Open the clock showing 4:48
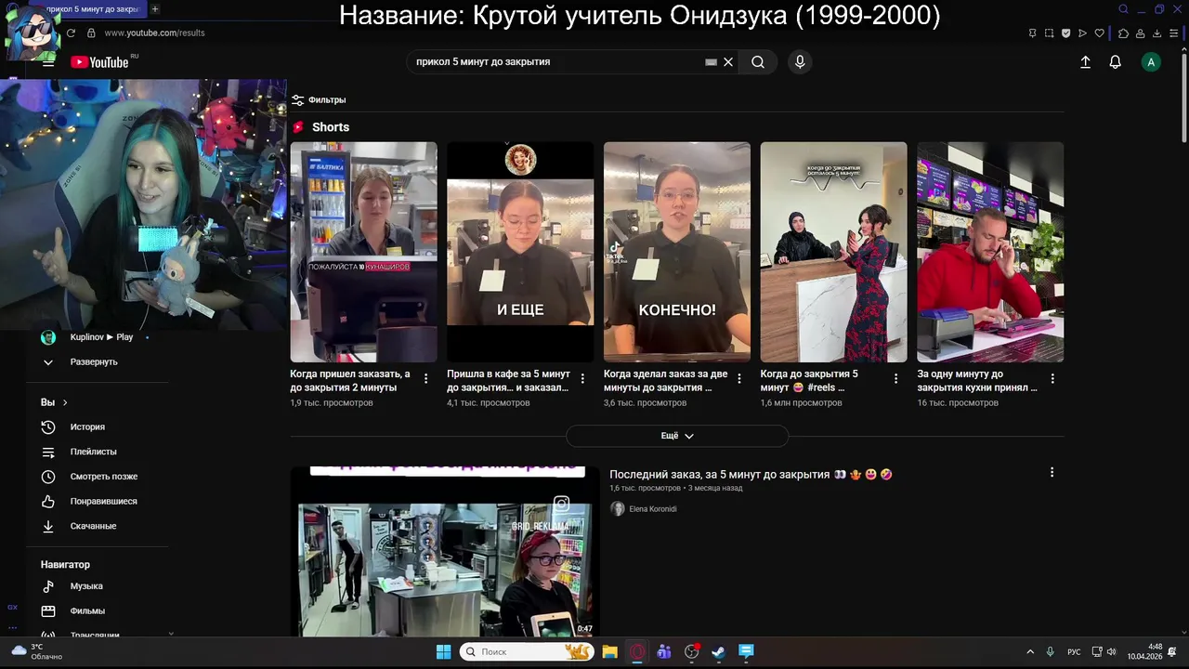The image size is (1189, 669). pos(1144,651)
